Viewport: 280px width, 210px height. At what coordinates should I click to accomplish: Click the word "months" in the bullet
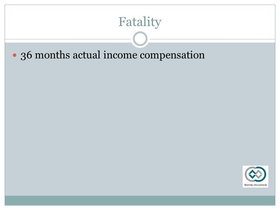click(52, 55)
